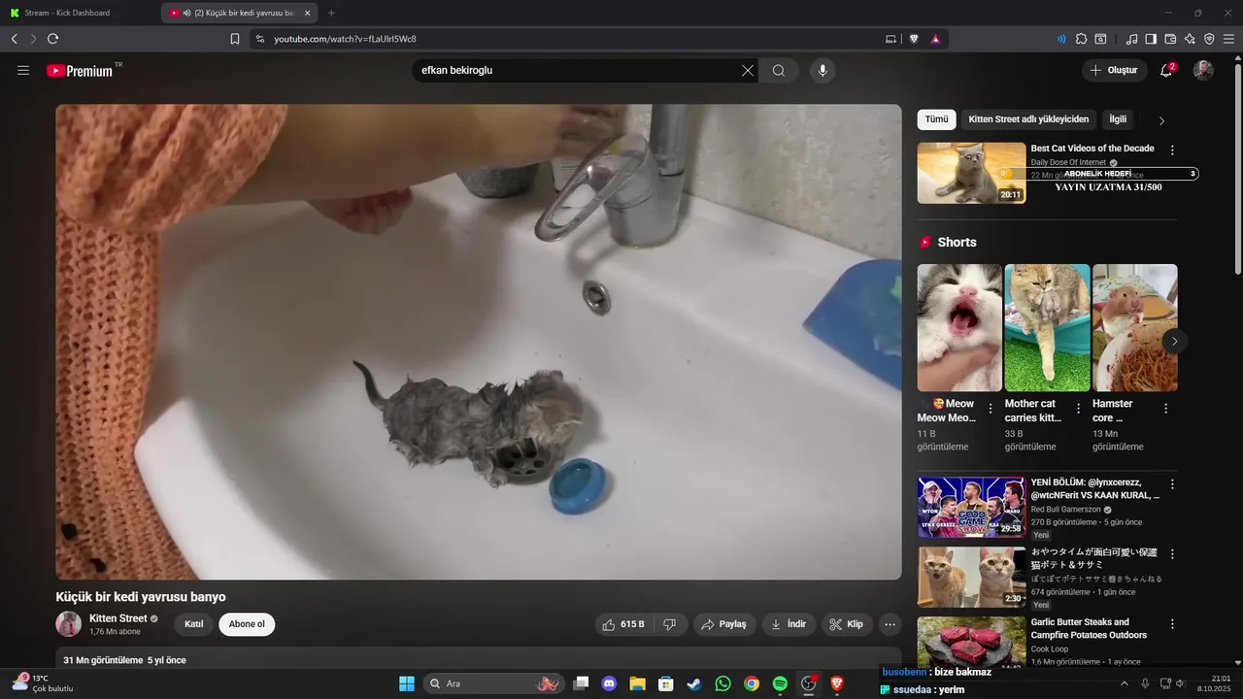Show hidden system tray icons
The width and height of the screenshot is (1243, 699).
1125,683
